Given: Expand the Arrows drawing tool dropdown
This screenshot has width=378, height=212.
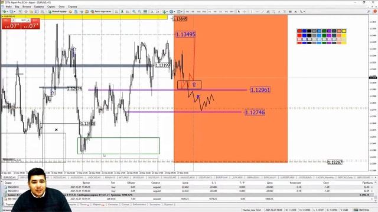Looking at the screenshot, I should (304, 12).
